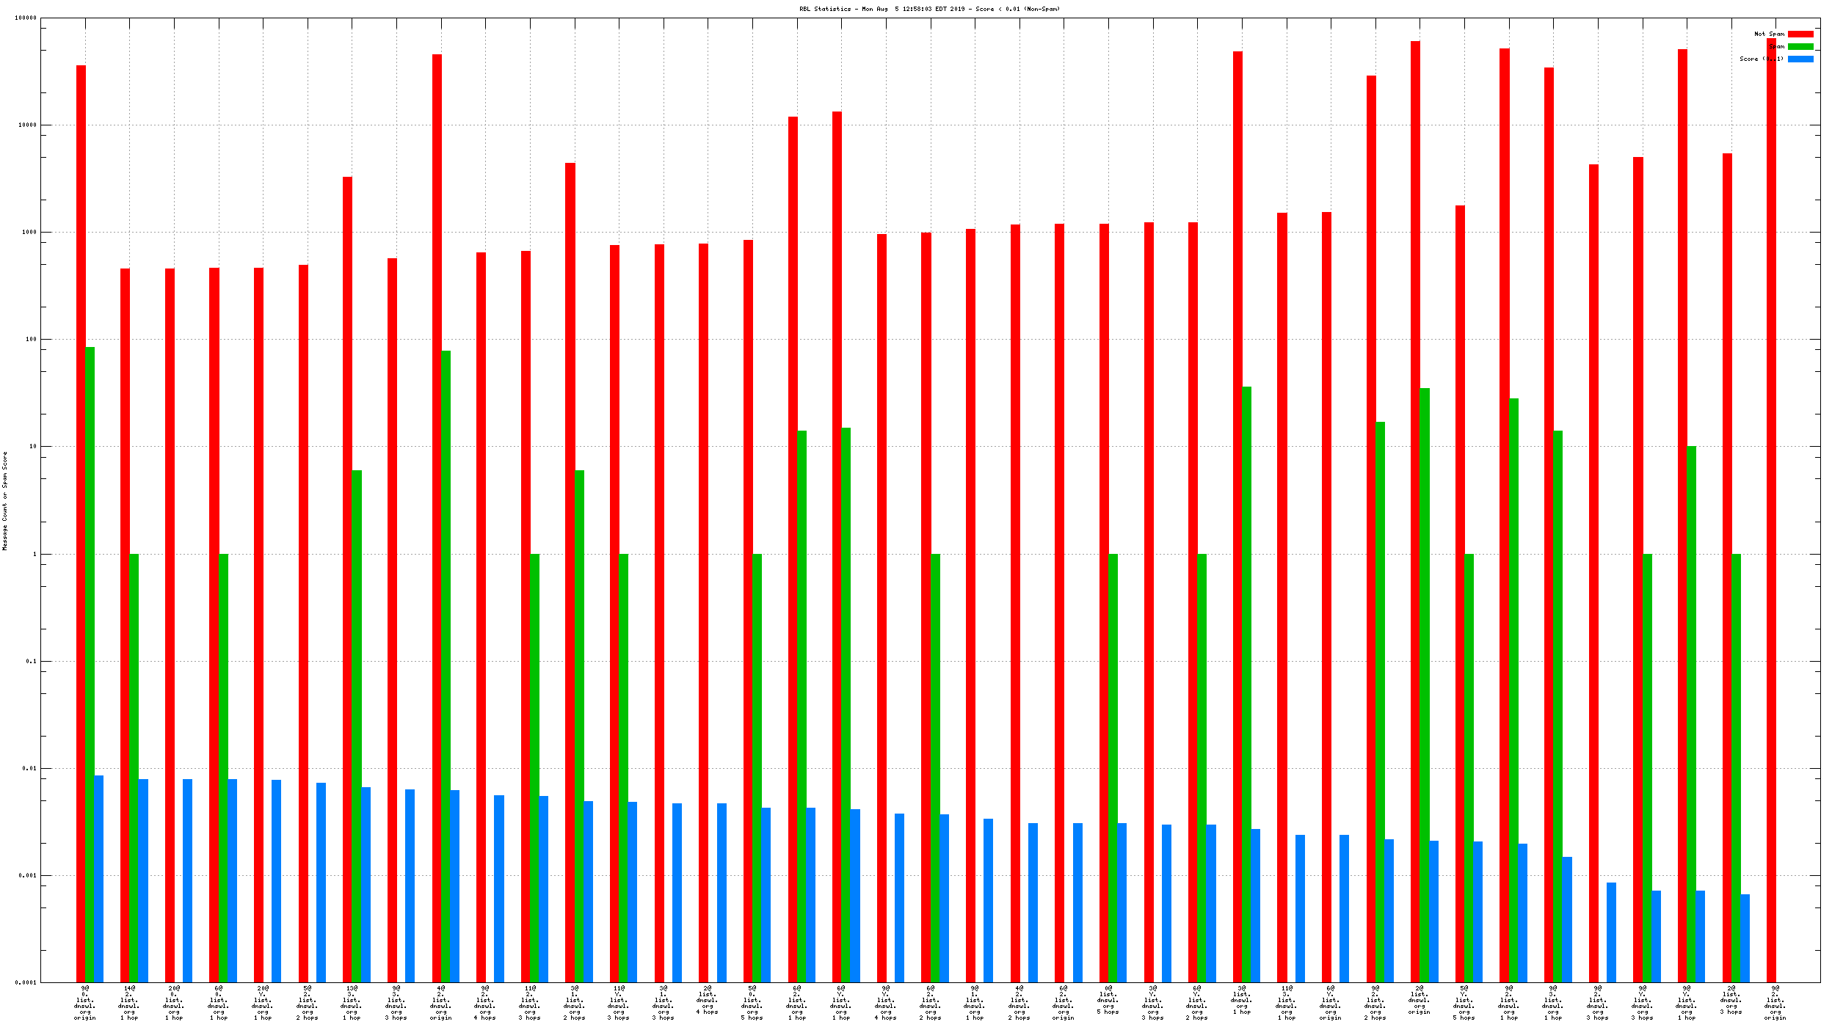
Task: Click the "Score (0..1)" legend label text
Action: coord(1761,59)
